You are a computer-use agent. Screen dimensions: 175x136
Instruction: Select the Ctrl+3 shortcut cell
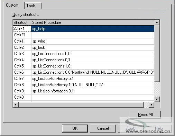(22, 54)
